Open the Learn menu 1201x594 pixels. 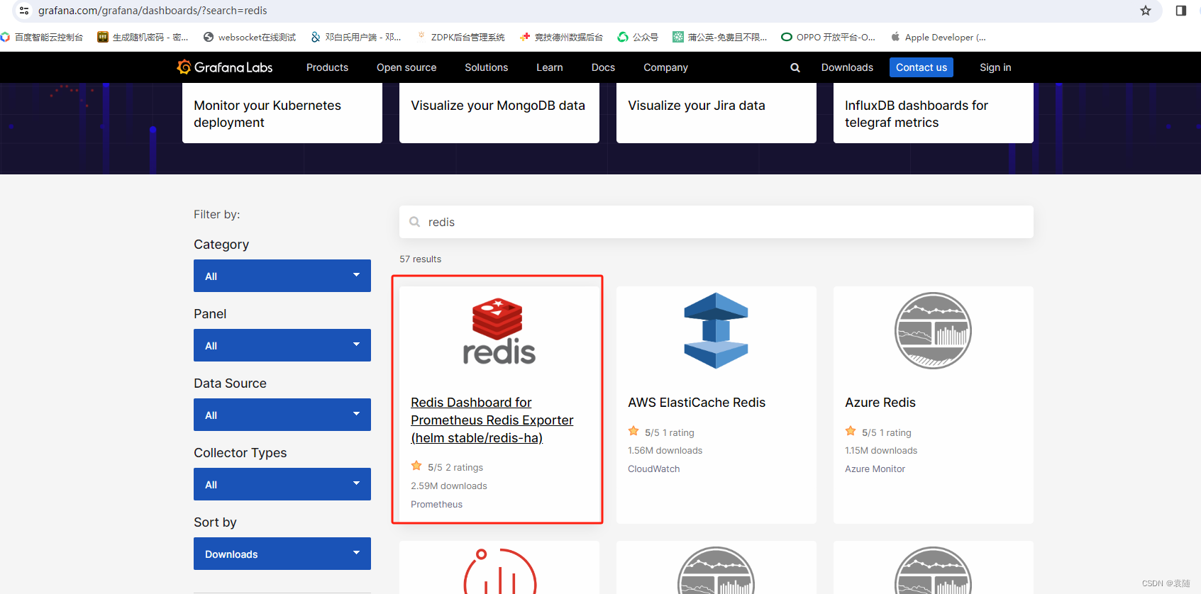[549, 67]
